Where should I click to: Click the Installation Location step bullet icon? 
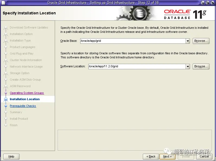[x=6, y=99]
